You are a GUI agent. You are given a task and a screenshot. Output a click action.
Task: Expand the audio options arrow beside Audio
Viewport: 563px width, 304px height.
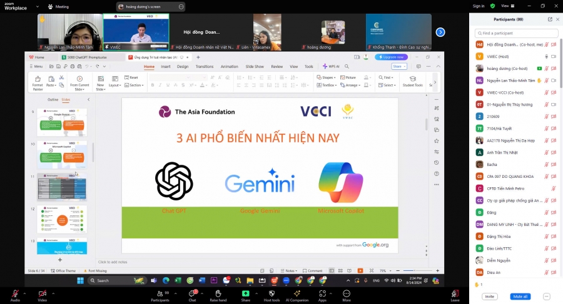click(24, 292)
